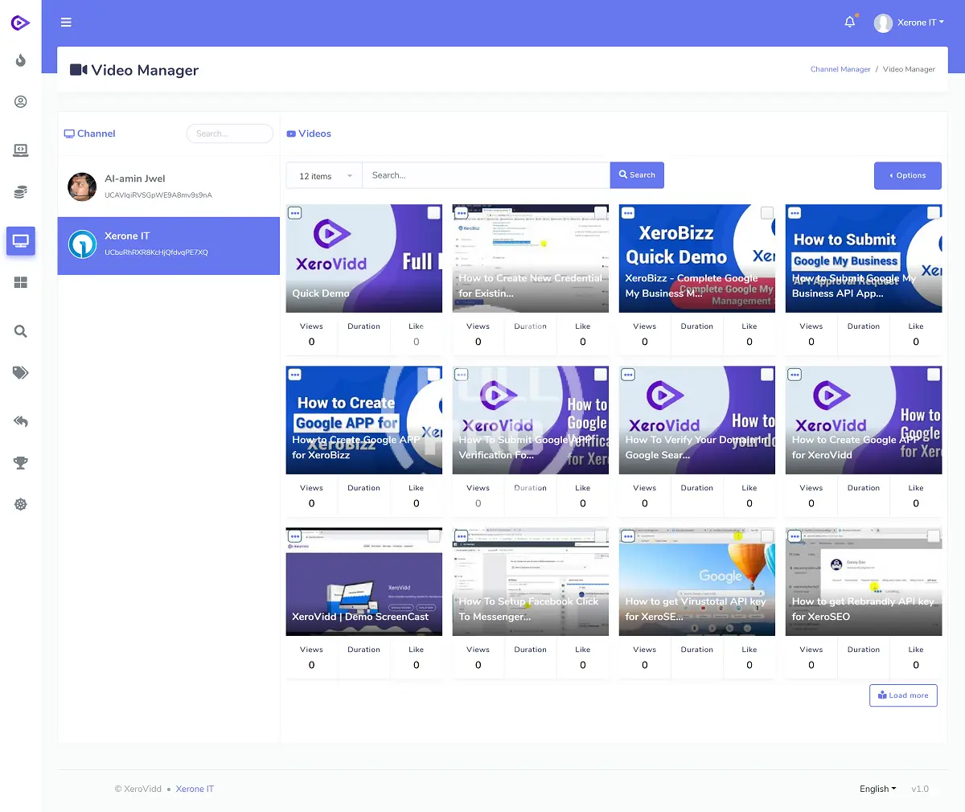The image size is (965, 812).
Task: Click the hamburger menu icon
Action: click(x=66, y=23)
